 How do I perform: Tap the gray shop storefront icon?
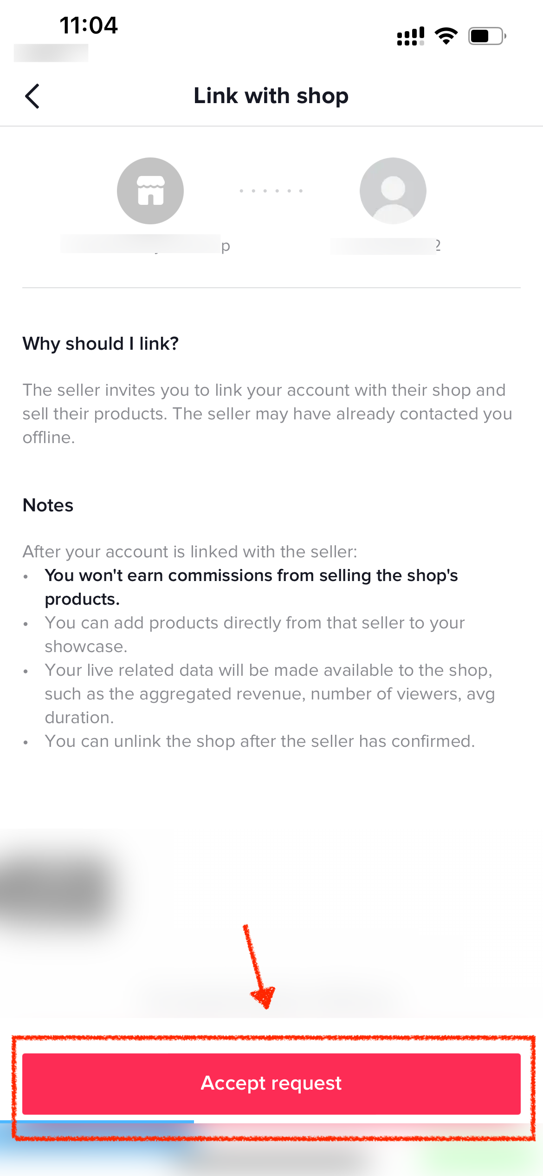click(150, 191)
